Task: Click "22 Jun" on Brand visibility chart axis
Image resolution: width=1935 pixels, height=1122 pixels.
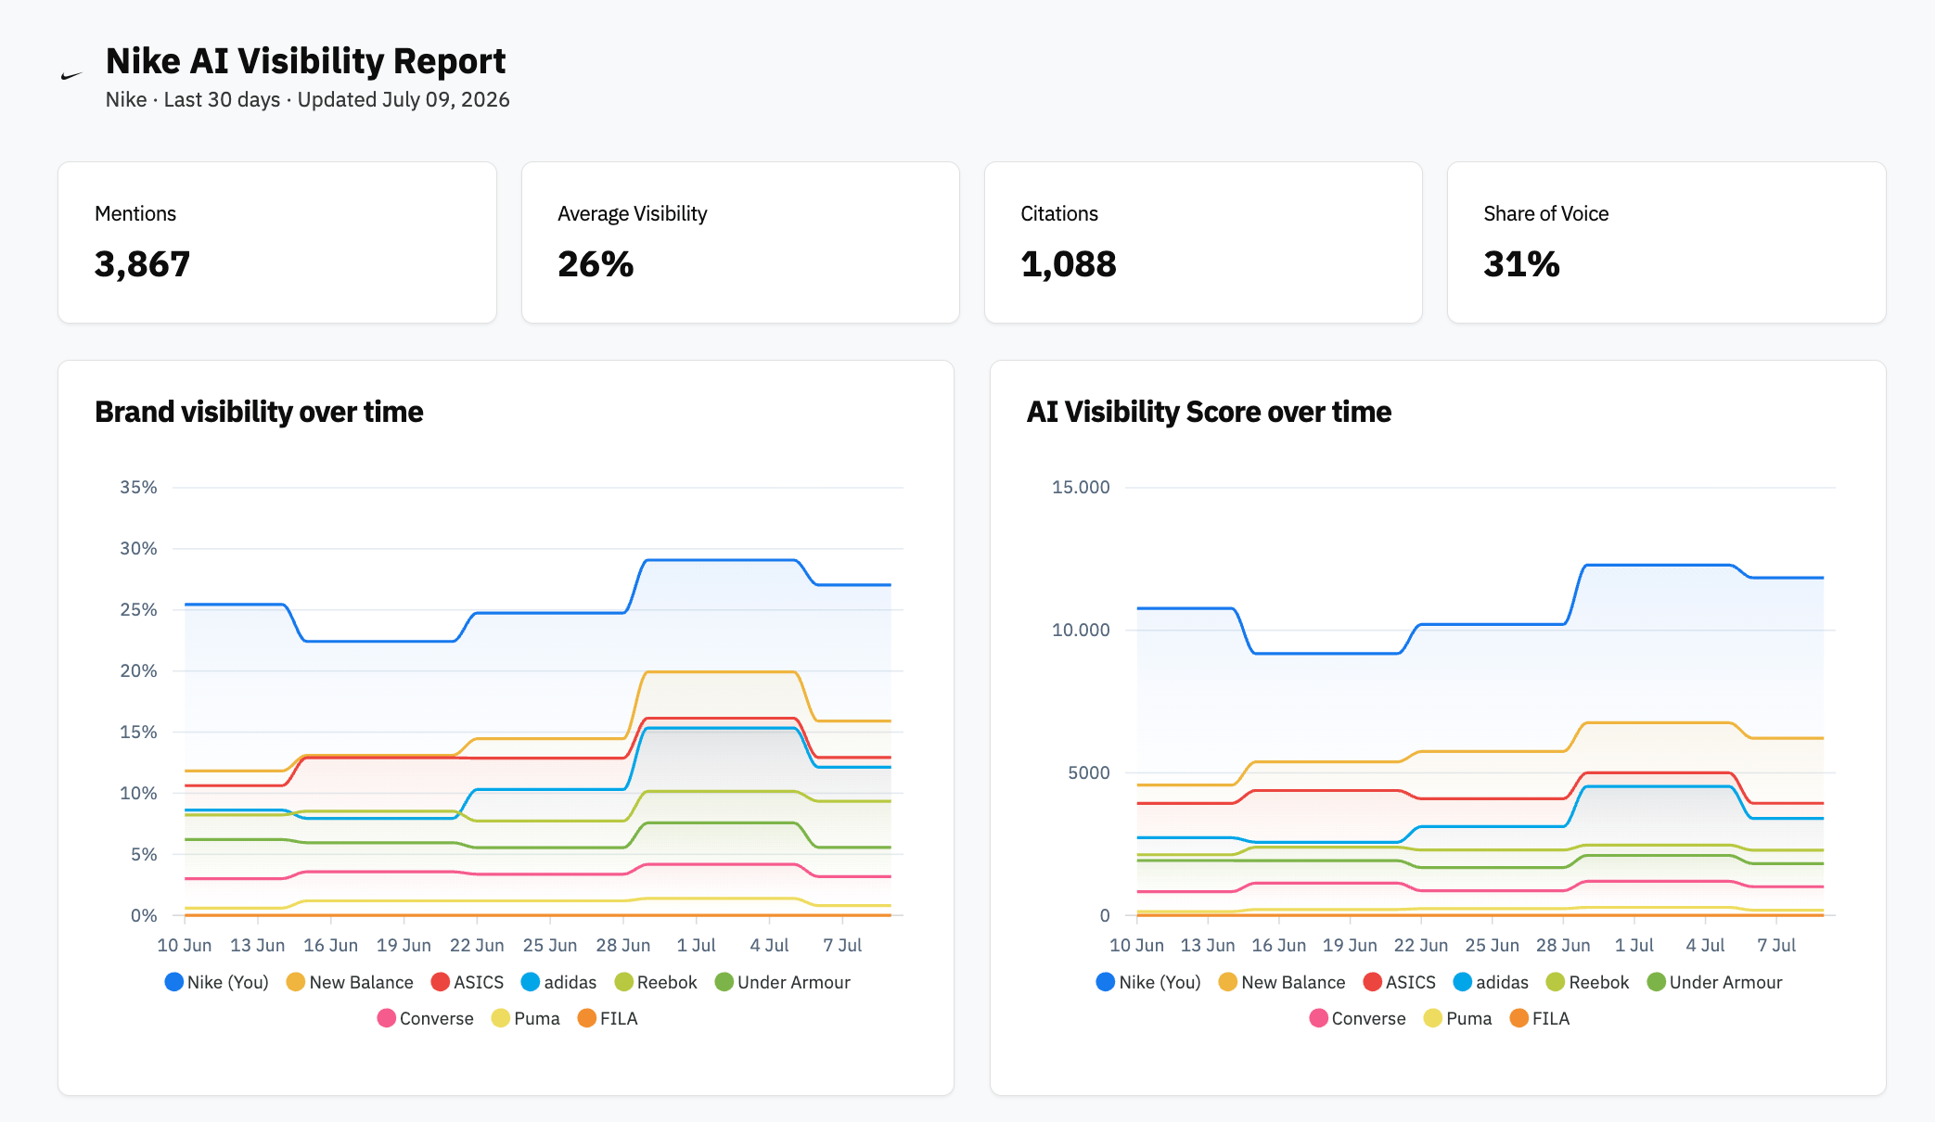Action: tap(477, 945)
